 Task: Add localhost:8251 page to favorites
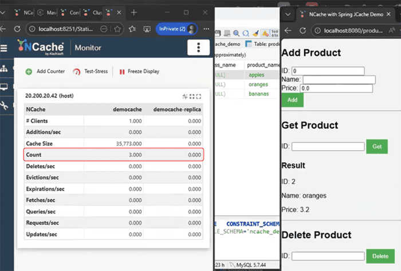click(117, 29)
